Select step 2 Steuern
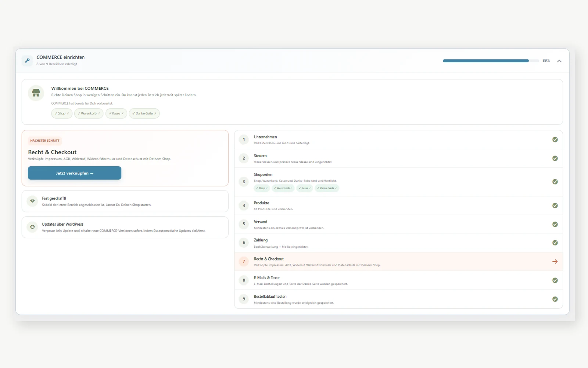This screenshot has height=368, width=588. tap(398, 158)
